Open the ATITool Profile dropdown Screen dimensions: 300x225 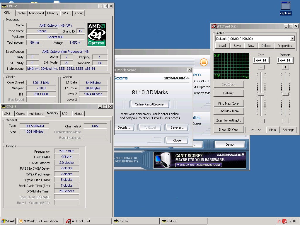pos(292,38)
